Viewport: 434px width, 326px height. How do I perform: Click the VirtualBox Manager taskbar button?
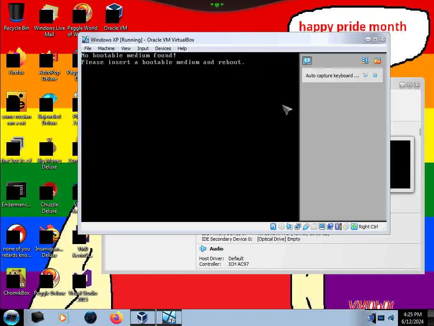tap(142, 318)
